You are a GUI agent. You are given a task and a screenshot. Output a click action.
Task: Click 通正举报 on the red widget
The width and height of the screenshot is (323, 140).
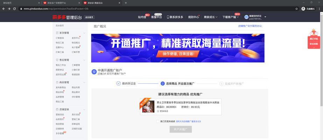[314, 39]
